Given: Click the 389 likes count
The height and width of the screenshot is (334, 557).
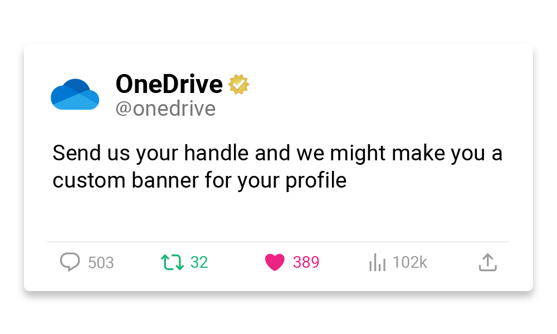Looking at the screenshot, I should (x=306, y=262).
